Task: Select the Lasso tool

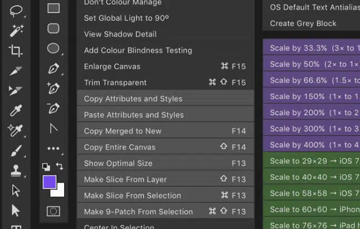Action: pos(16,11)
